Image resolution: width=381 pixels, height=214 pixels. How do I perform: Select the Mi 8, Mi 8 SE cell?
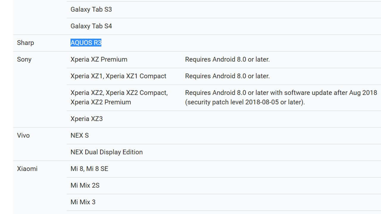[89, 169]
